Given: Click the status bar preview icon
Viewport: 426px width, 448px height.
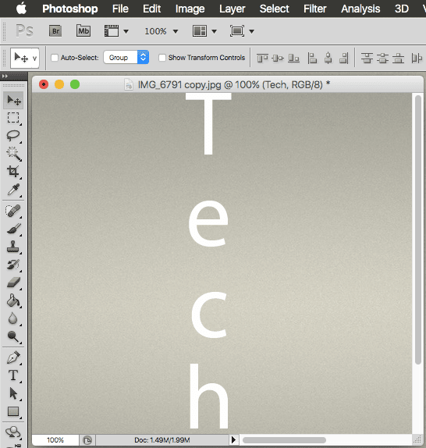Looking at the screenshot, I should coord(87,440).
